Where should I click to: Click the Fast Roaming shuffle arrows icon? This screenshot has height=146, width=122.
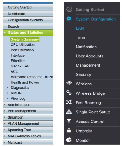pos(69,102)
